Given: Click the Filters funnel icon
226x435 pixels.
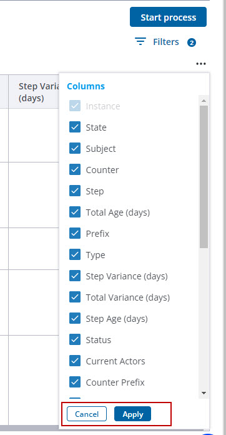Looking at the screenshot, I should (140, 42).
